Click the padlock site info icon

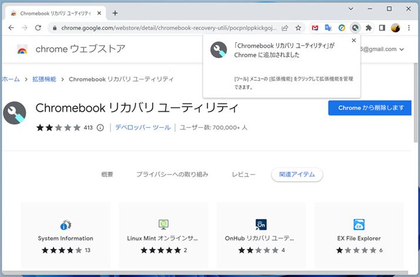[55, 28]
